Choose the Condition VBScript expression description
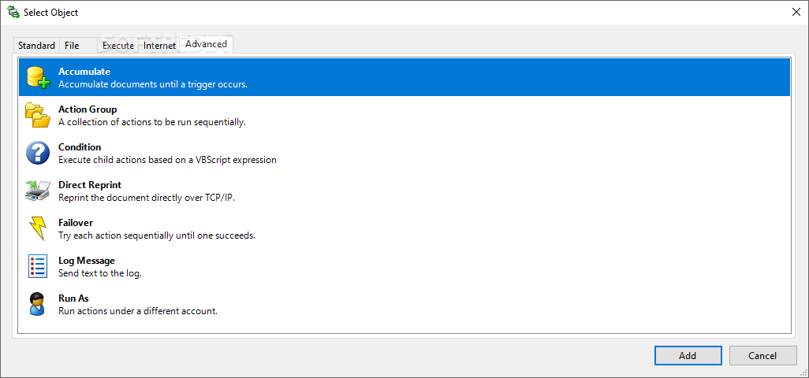Viewport: 809px width, 378px height. click(x=167, y=160)
